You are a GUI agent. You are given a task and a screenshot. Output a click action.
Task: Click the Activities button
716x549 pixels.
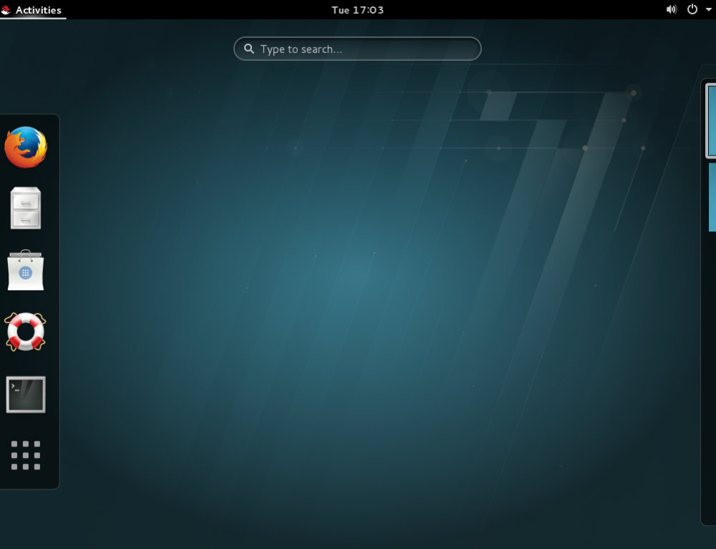[x=38, y=10]
